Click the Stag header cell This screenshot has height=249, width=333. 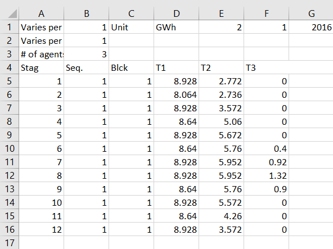point(42,67)
